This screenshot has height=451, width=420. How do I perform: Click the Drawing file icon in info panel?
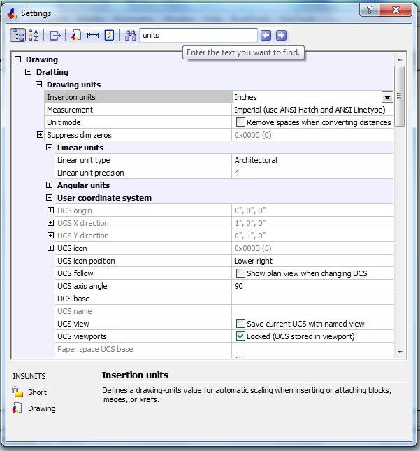pos(17,408)
